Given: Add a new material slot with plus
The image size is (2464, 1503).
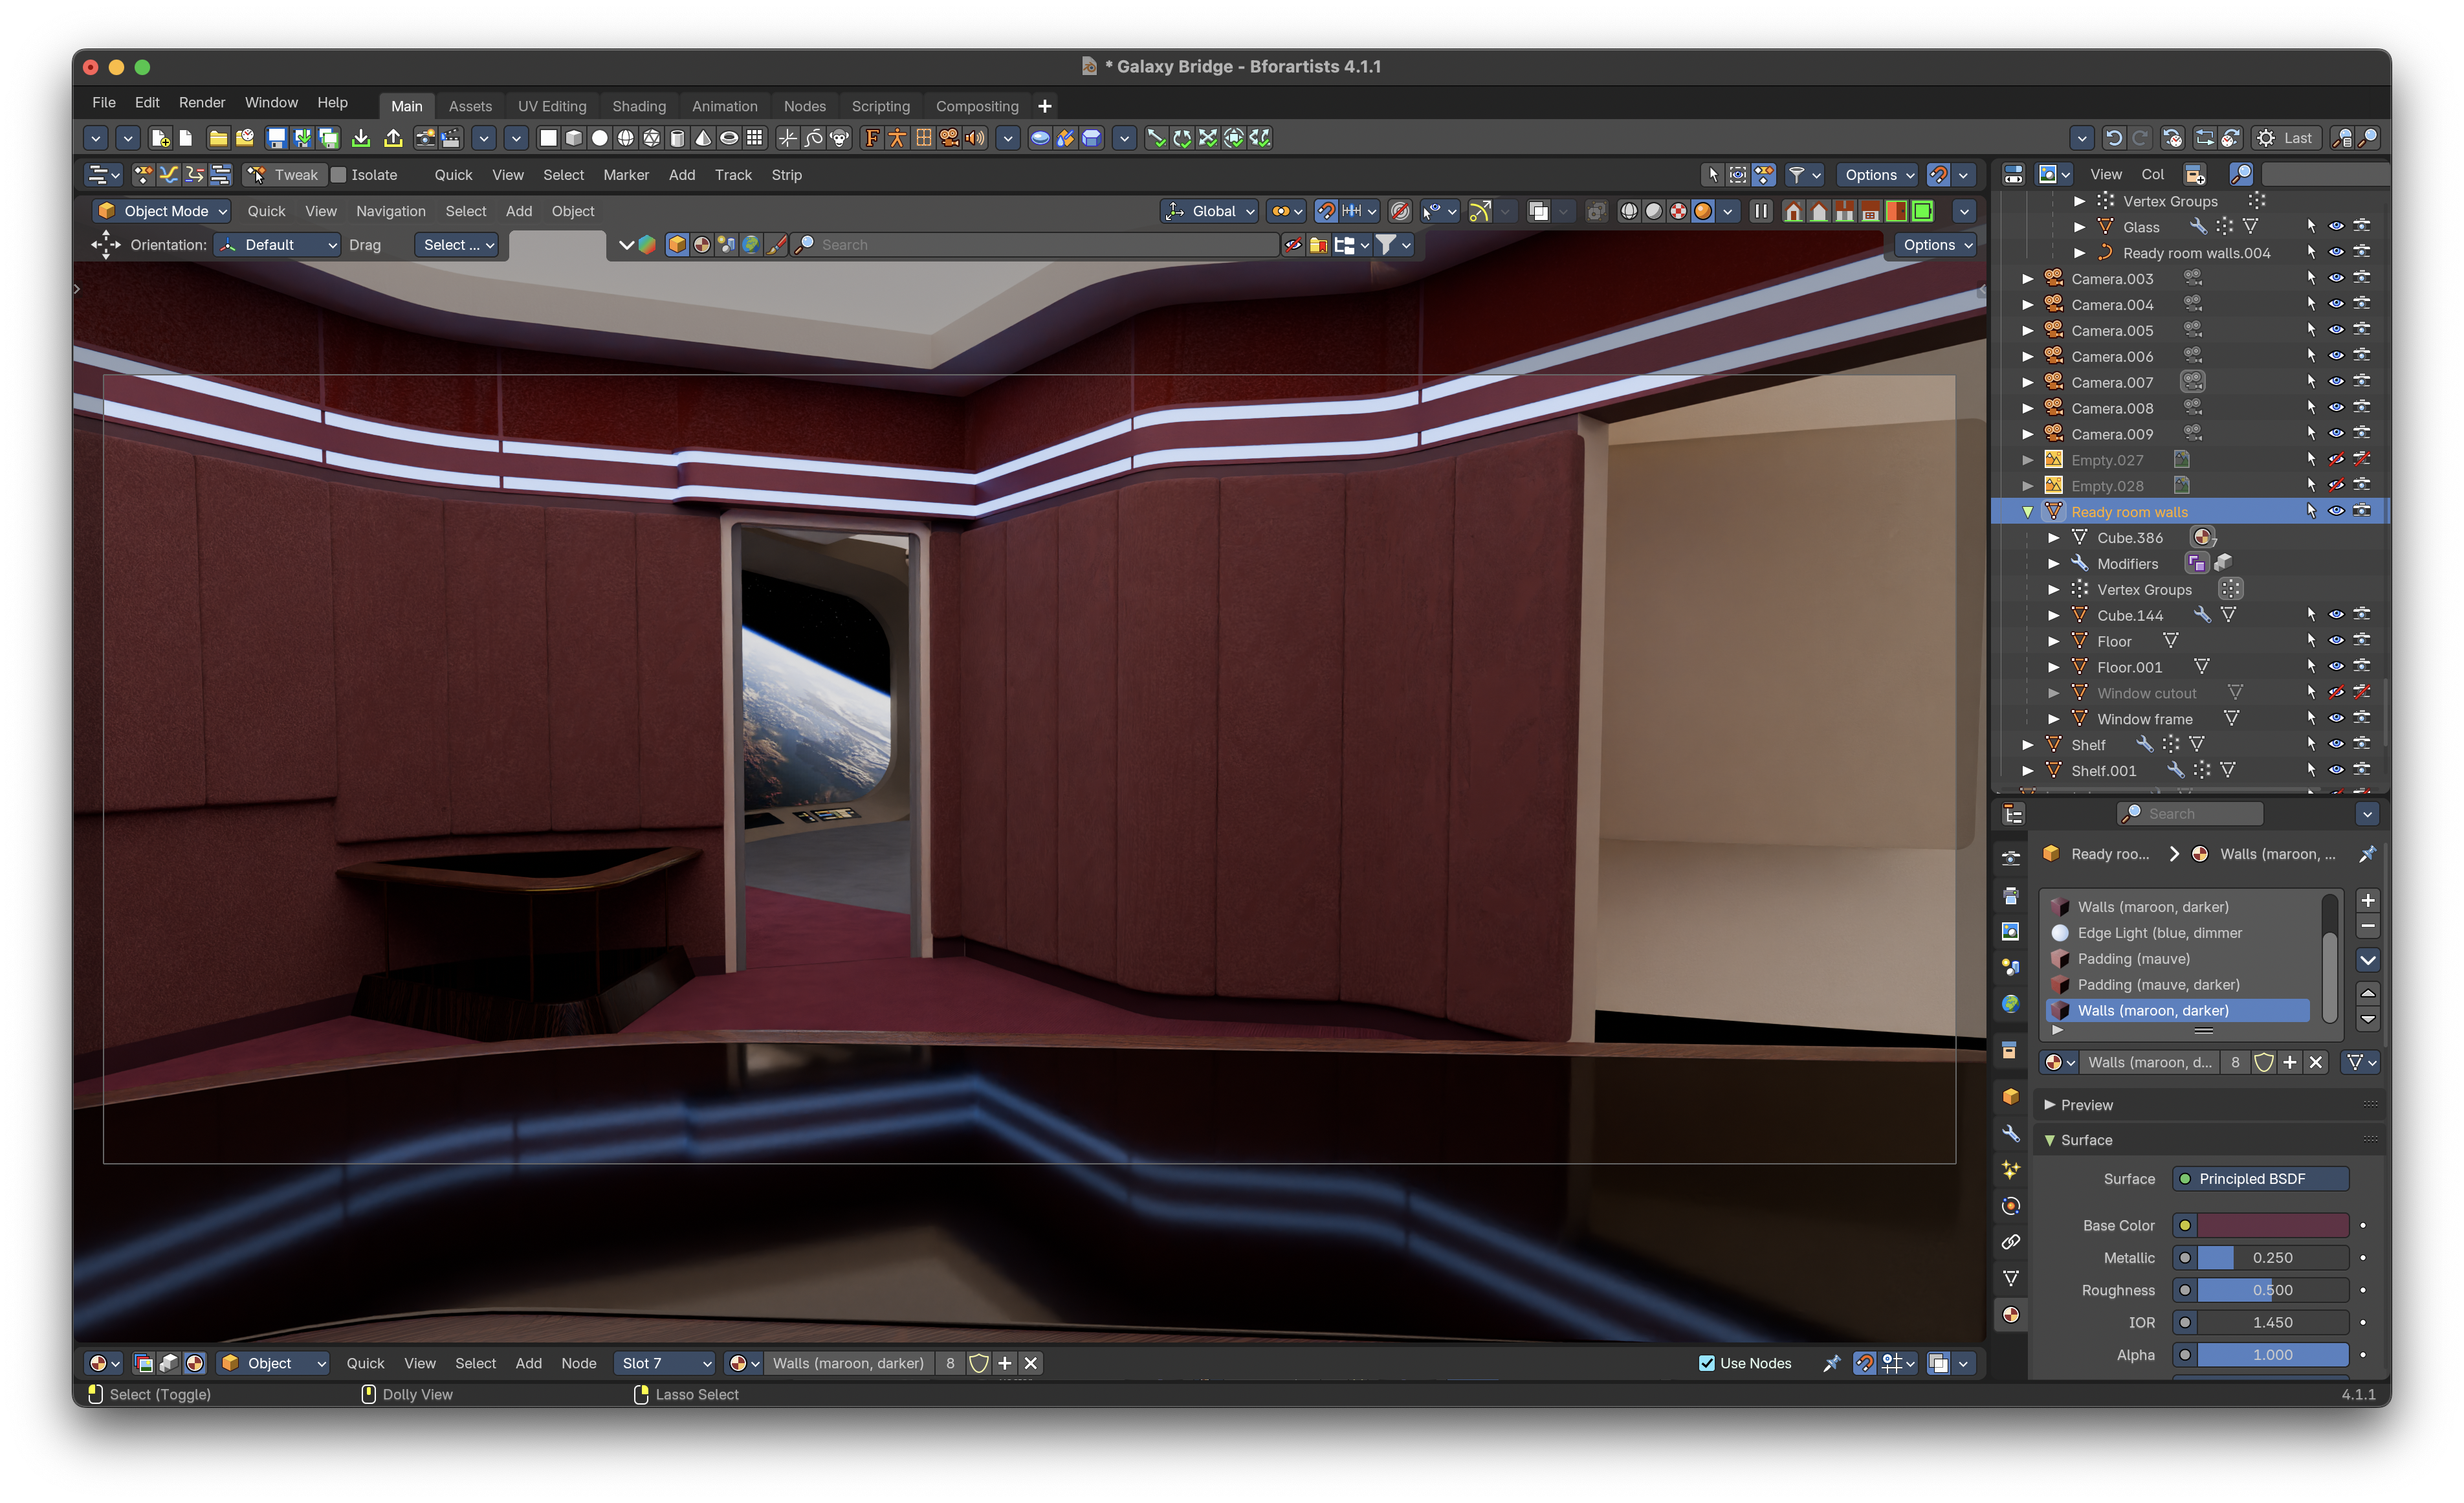Looking at the screenshot, I should pos(2367,900).
